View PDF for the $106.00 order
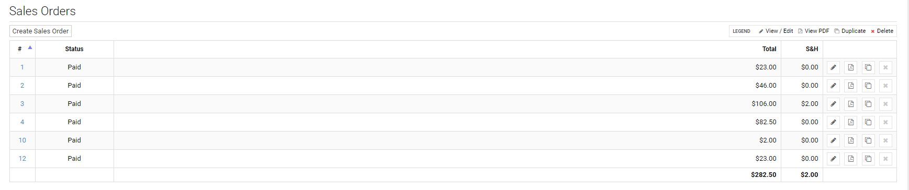The width and height of the screenshot is (909, 190). (x=850, y=104)
